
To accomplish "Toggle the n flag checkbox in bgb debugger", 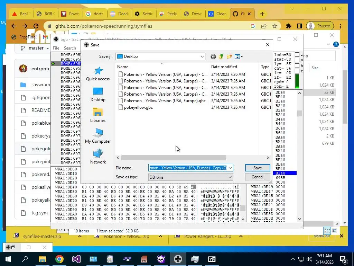I will pos(297,60).
